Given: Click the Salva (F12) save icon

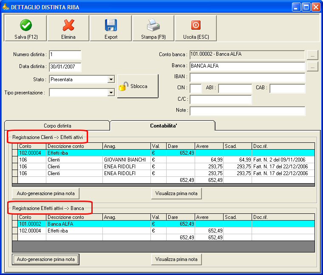Looking at the screenshot, I should [26, 25].
